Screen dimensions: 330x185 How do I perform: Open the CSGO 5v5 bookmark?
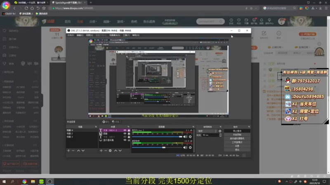coord(9,14)
